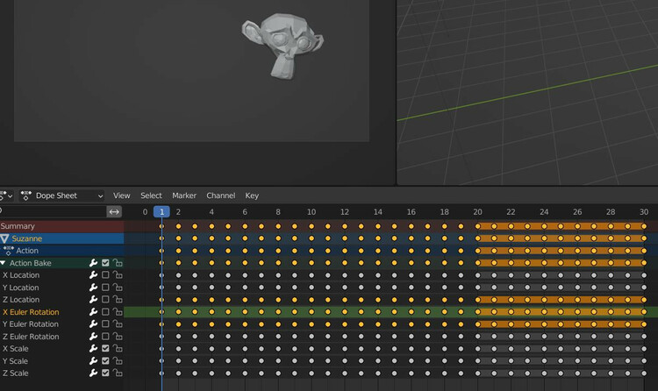Image resolution: width=658 pixels, height=391 pixels.
Task: Lock the Z Scale channel padlock
Action: [x=118, y=373]
